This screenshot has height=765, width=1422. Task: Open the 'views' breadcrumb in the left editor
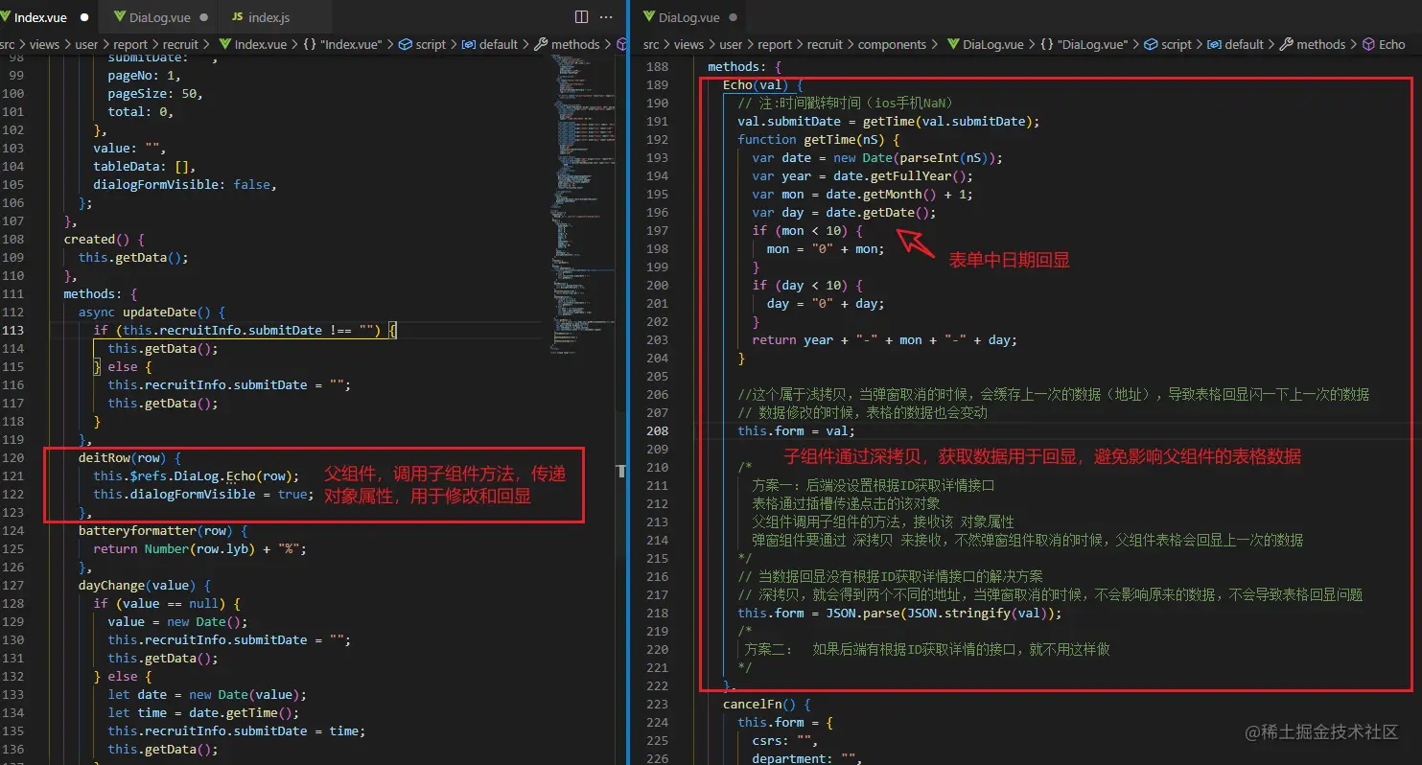(44, 44)
